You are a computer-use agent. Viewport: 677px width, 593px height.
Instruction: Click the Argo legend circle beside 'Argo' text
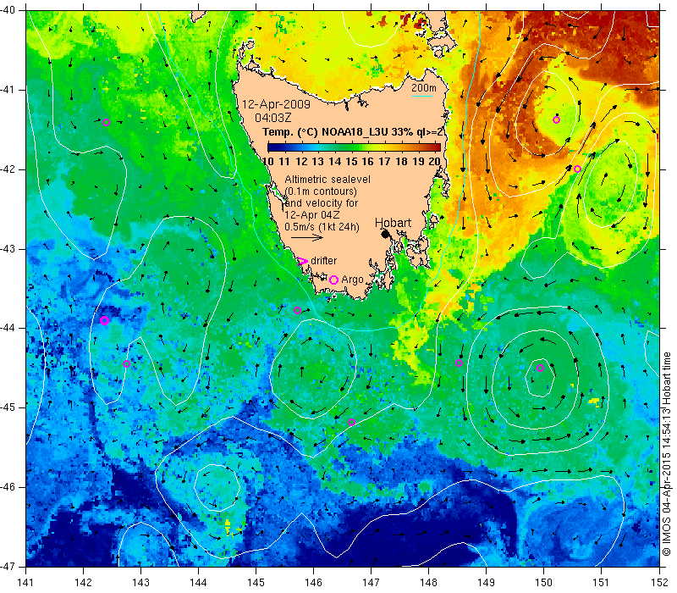pos(333,280)
